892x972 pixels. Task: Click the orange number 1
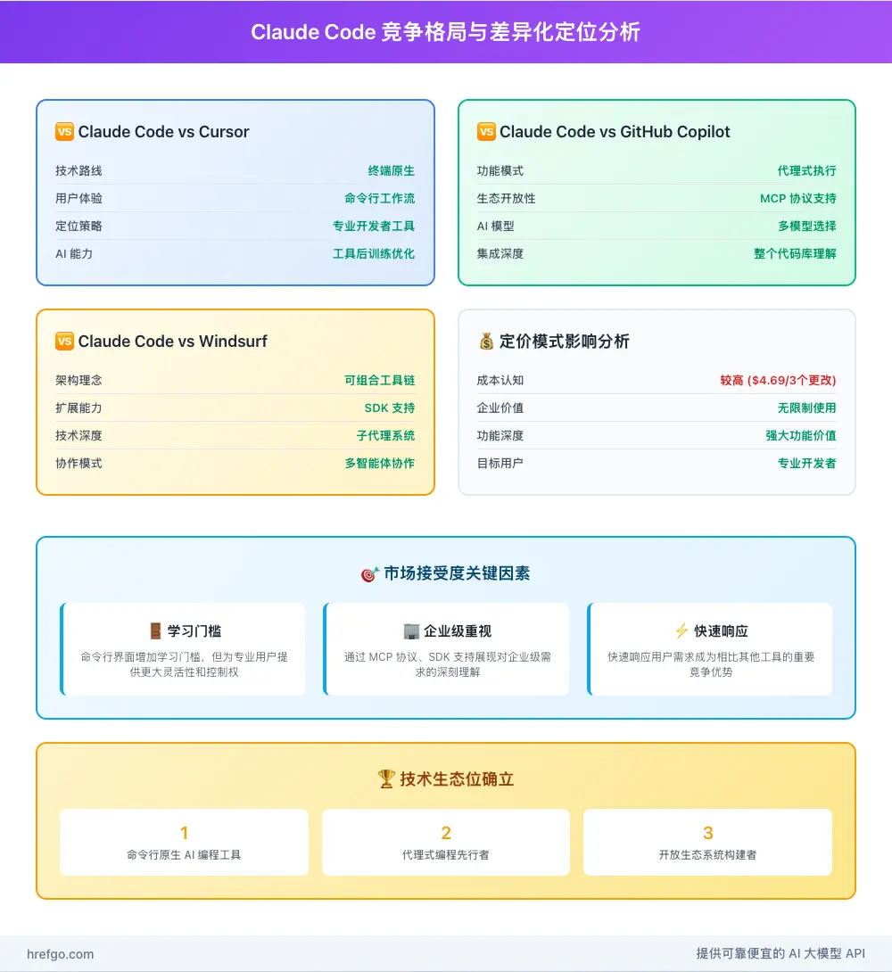click(x=184, y=833)
